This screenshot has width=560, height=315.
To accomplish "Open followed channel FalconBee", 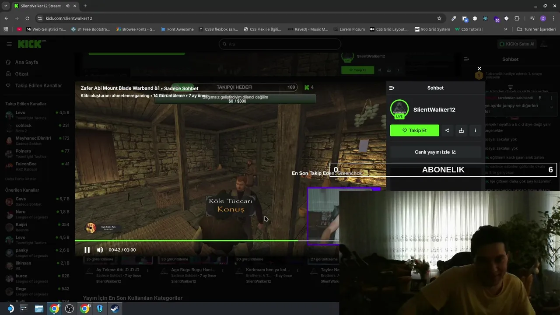I will point(37,166).
